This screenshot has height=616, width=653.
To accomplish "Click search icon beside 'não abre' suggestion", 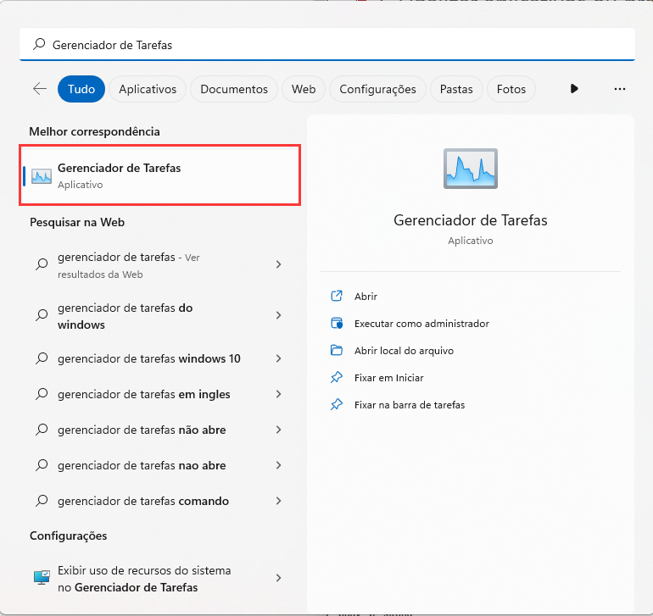I will 42,430.
